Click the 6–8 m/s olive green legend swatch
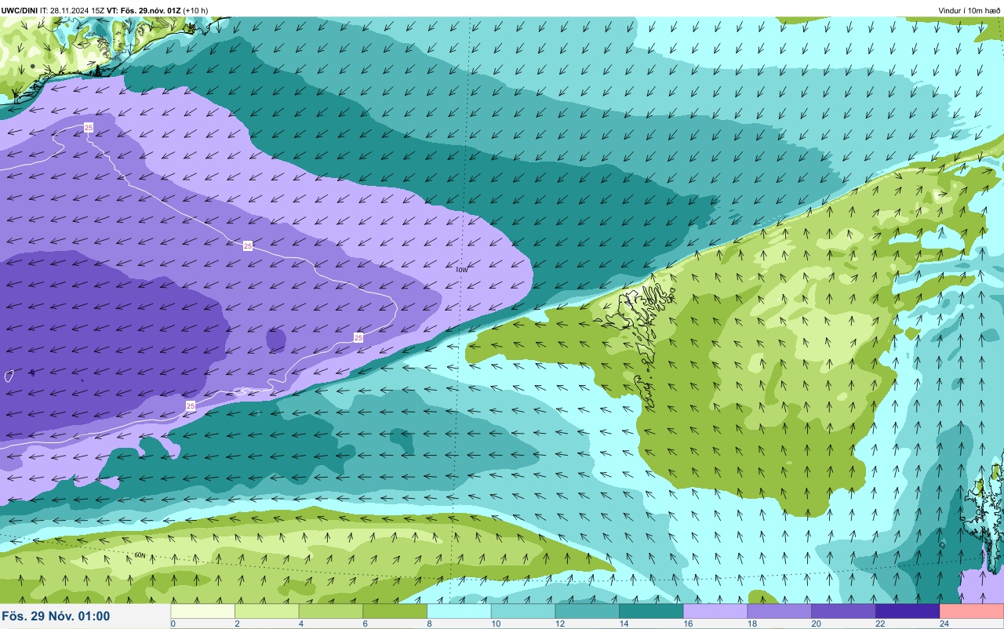The width and height of the screenshot is (1004, 629). click(x=395, y=611)
